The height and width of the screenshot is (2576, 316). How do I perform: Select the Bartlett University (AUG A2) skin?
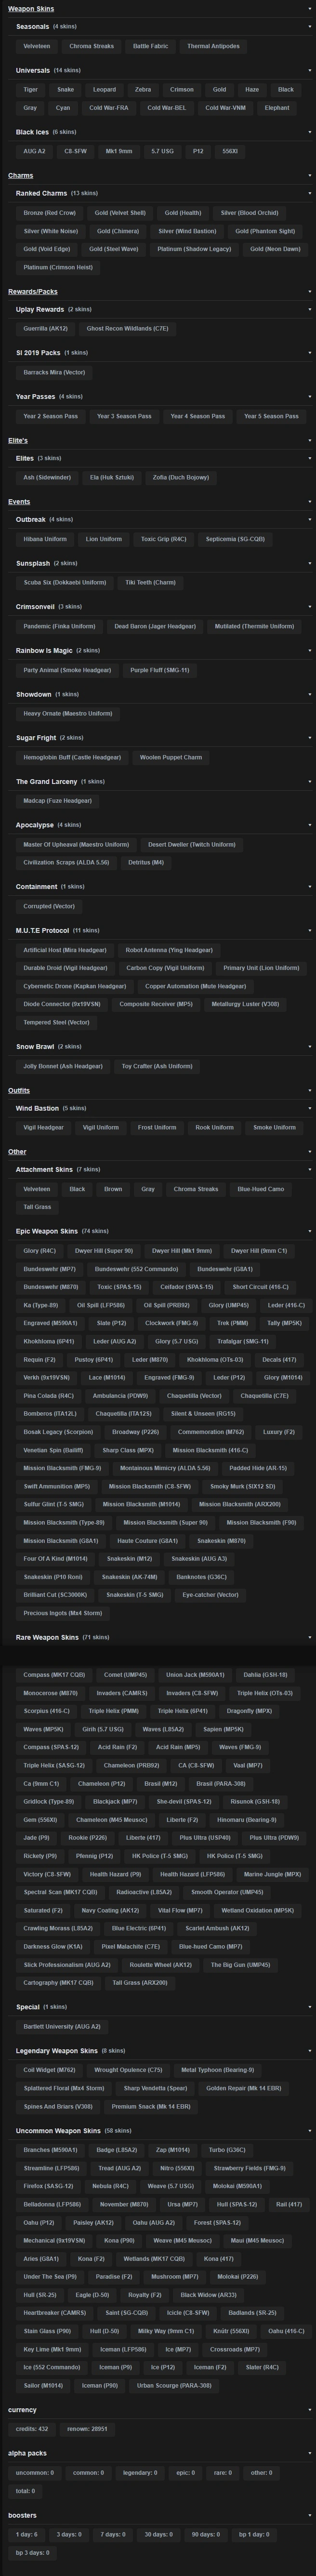(x=62, y=2026)
